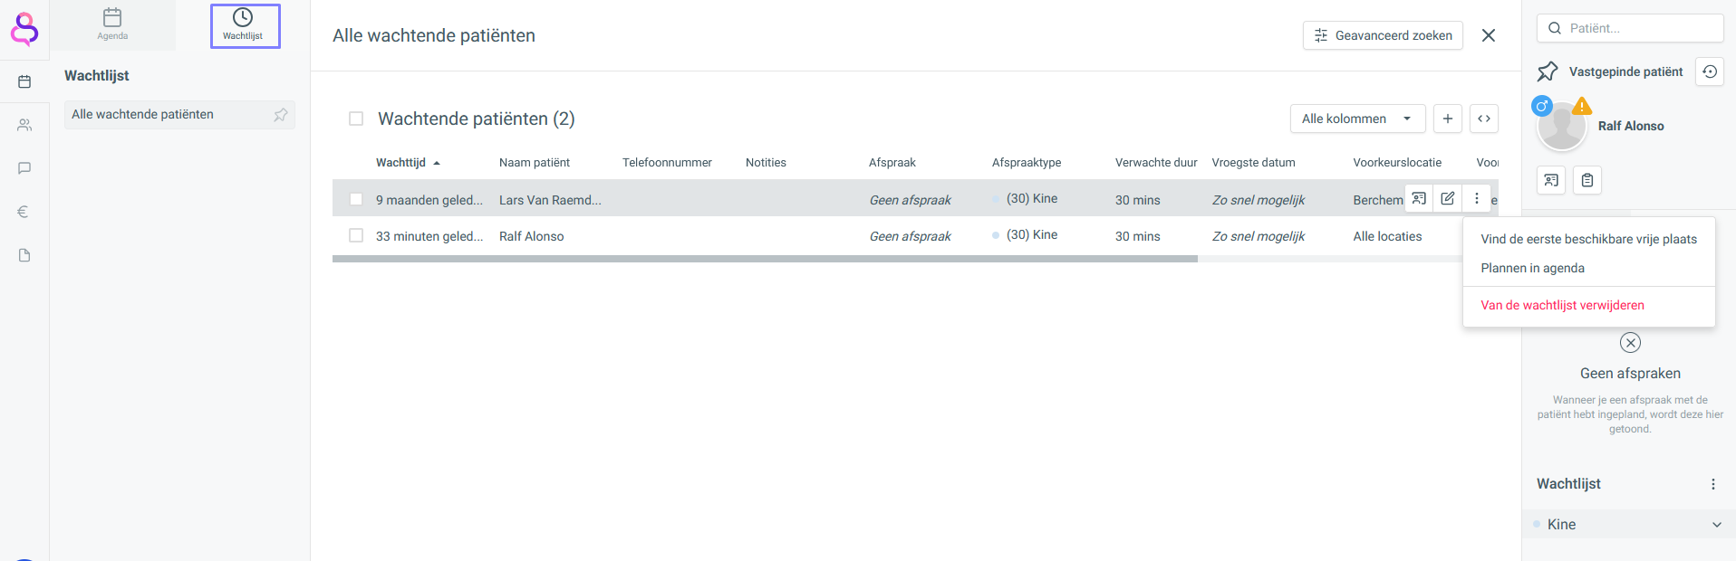Click '(30) Kine' in Lars Van Raemd row

(x=1032, y=198)
